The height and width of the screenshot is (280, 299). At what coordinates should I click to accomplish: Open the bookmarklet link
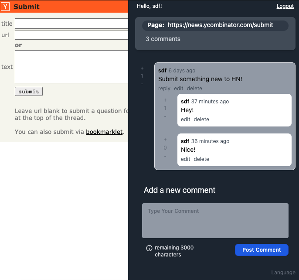point(104,132)
